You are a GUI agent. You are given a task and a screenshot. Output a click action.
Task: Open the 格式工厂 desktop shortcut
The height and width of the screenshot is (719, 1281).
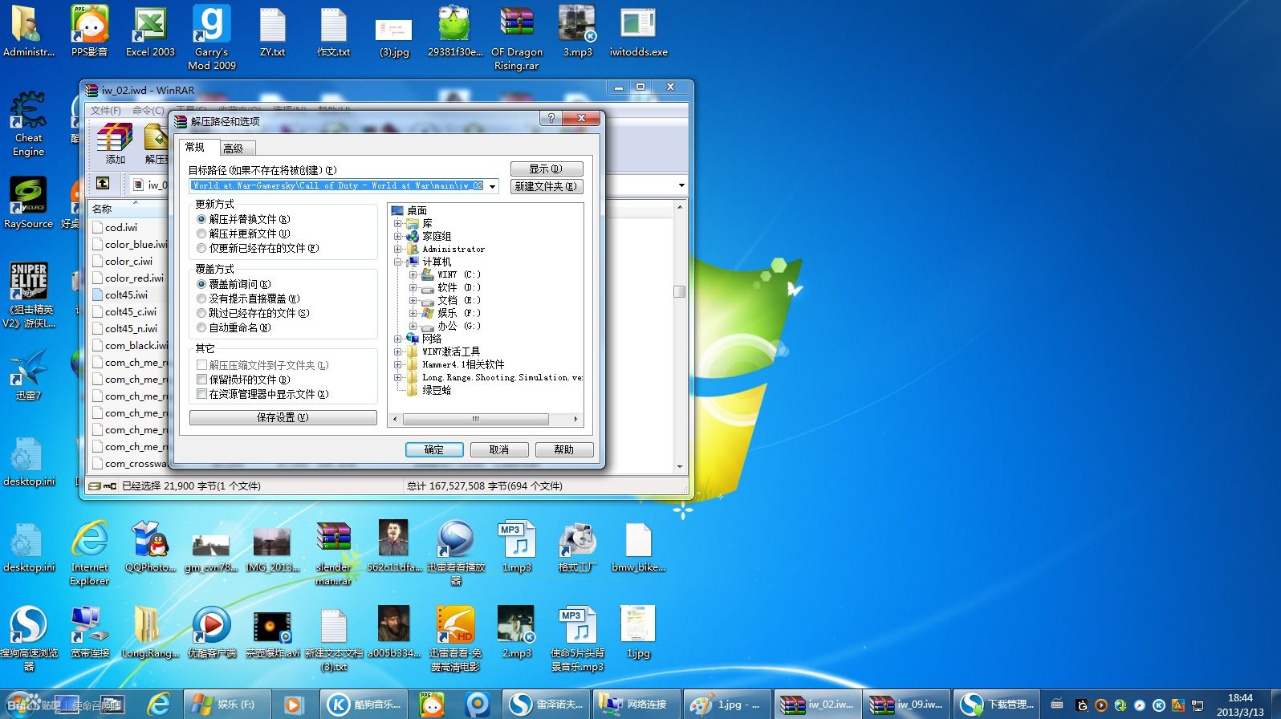(577, 546)
